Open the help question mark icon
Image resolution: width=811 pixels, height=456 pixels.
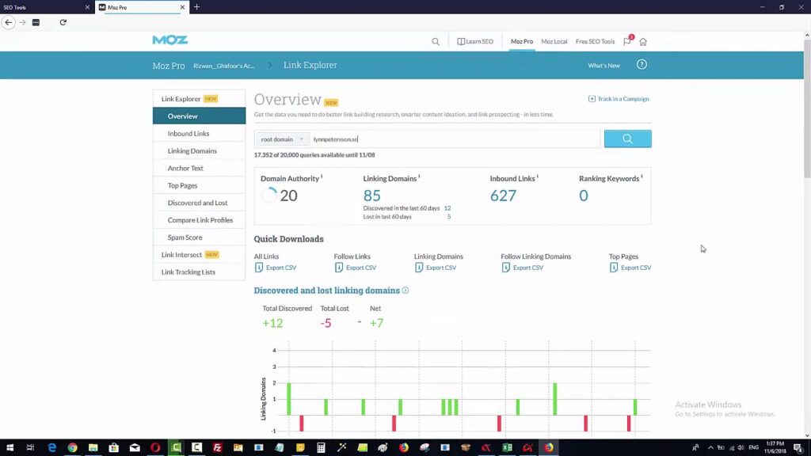pyautogui.click(x=642, y=65)
